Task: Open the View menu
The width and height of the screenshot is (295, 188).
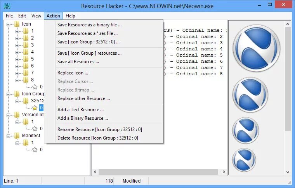Action: [36, 16]
